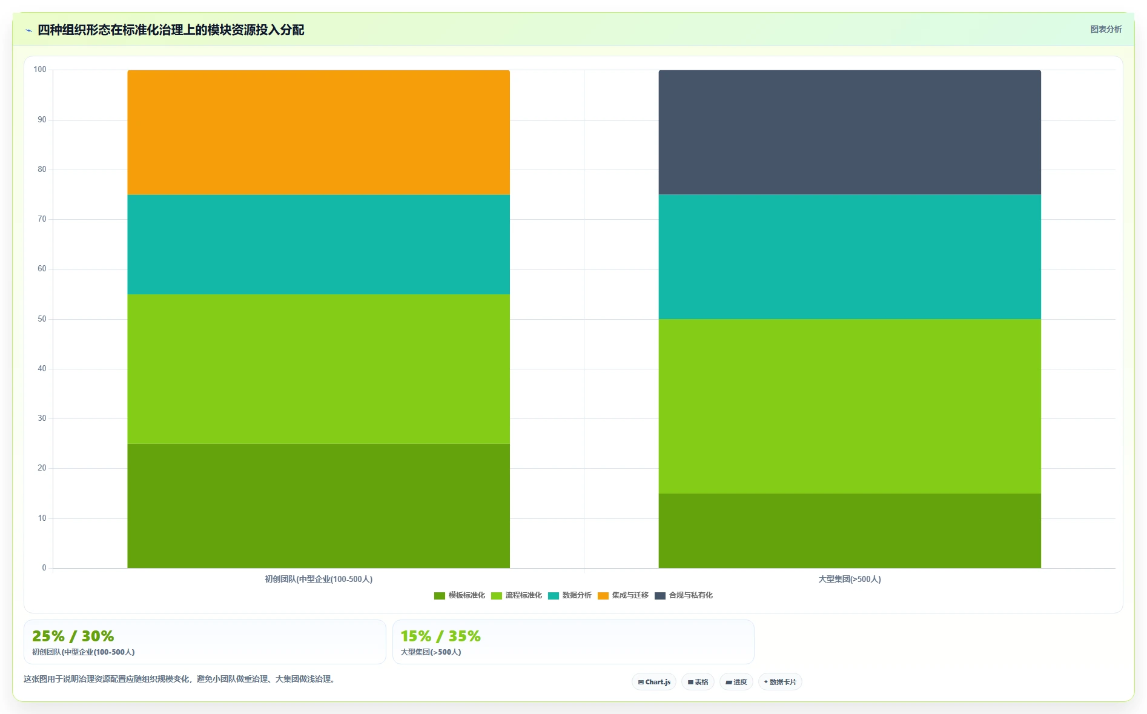This screenshot has width=1147, height=714.
Task: Click the description text starting with 这张图用于说明
Action: (180, 679)
